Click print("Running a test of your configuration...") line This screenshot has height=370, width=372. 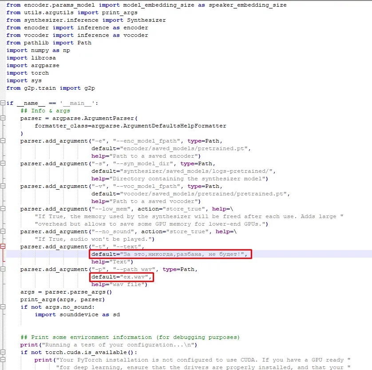click(109, 345)
